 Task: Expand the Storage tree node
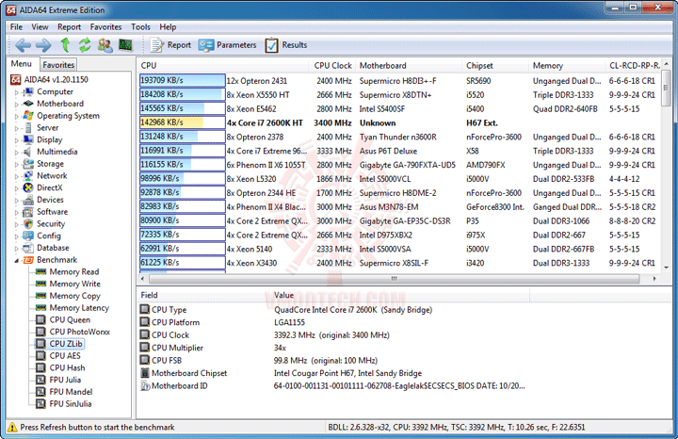16,164
